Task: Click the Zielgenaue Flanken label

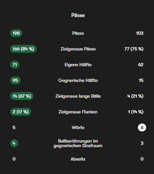Action: (78, 112)
